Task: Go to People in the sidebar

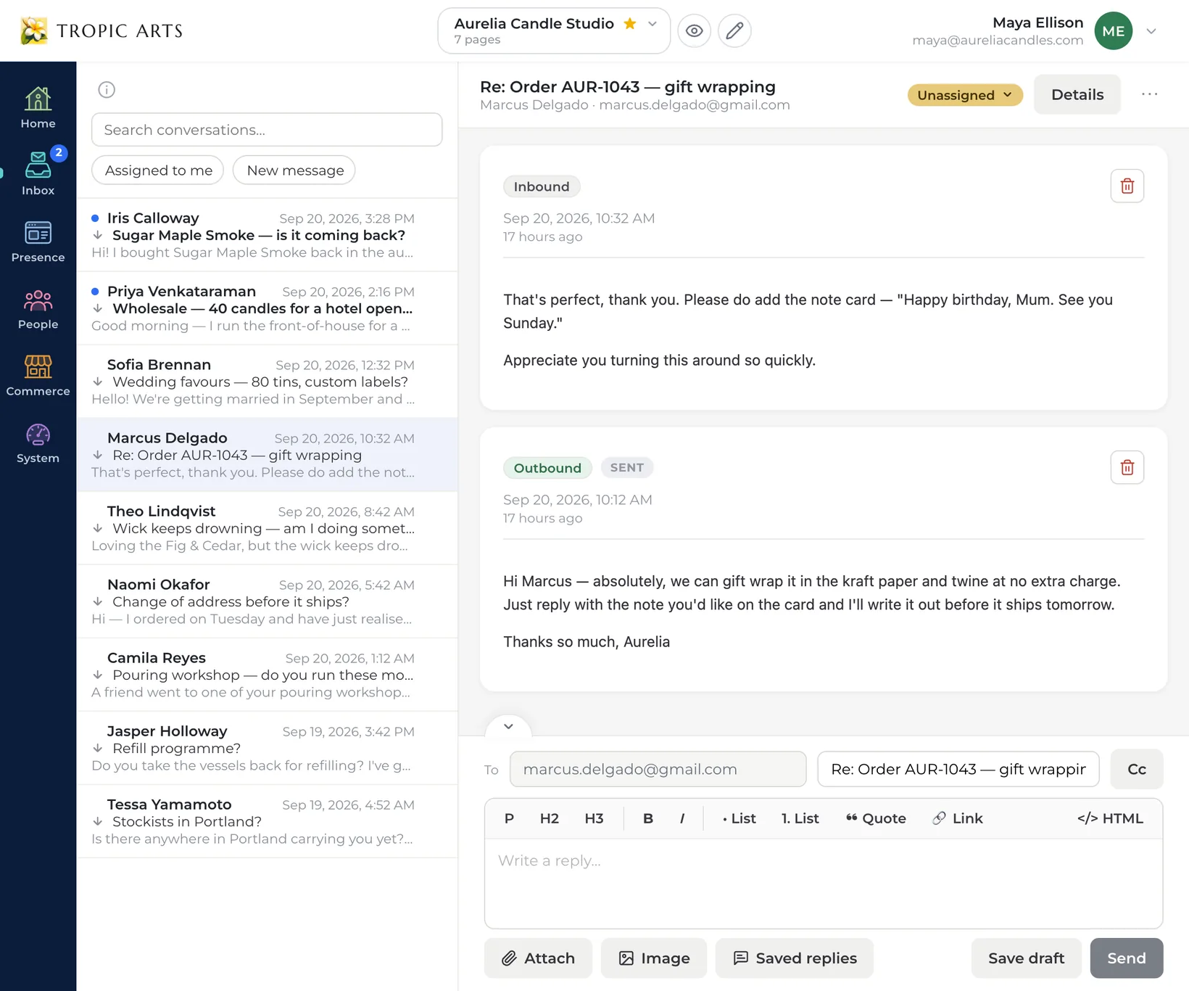Action: (38, 308)
